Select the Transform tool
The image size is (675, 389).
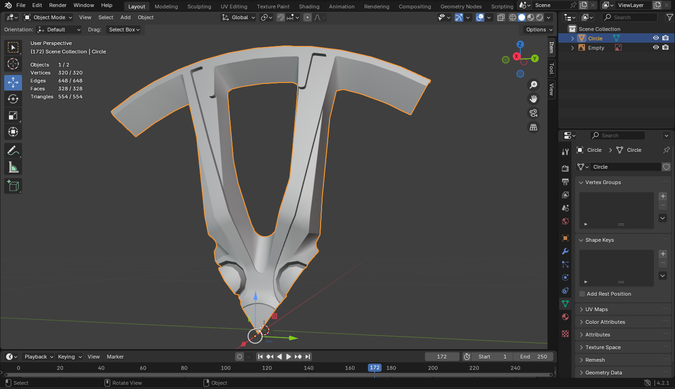pyautogui.click(x=13, y=132)
